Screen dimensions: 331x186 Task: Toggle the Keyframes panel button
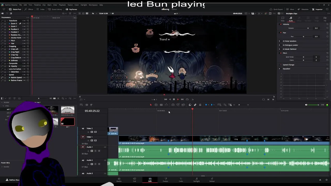(x=71, y=9)
